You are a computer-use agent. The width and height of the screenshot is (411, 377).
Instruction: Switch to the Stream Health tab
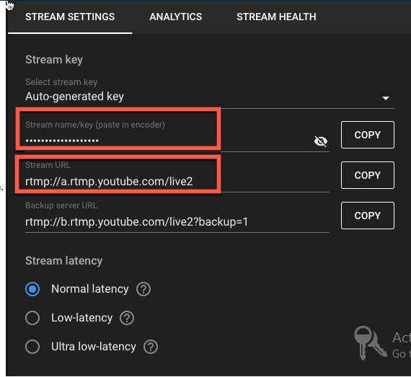coord(276,17)
